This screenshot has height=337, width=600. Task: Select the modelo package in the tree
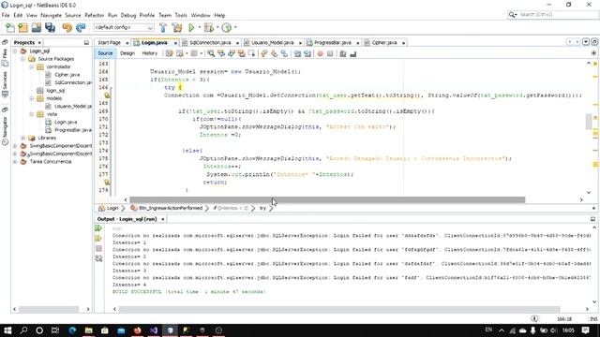[x=54, y=98]
